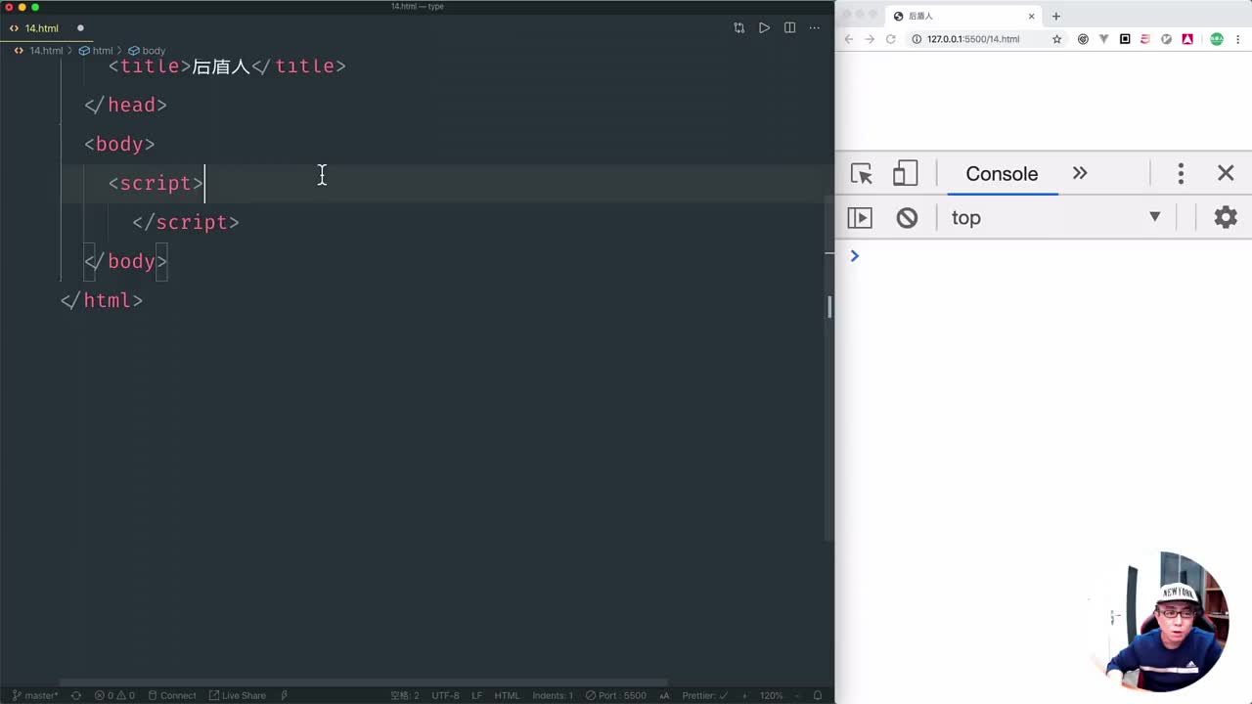Reload the page in Chrome
The image size is (1252, 704).
coord(891,39)
